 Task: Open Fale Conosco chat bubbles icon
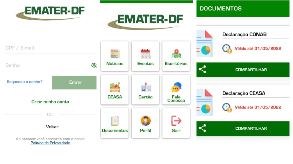coord(176,87)
